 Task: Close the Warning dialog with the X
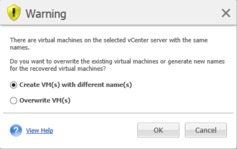[x=226, y=13]
